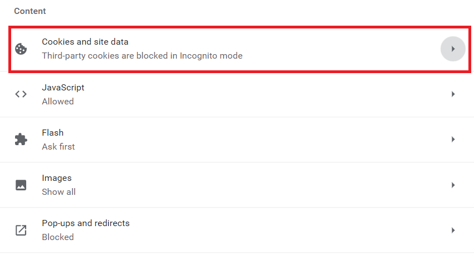Click the Images 'Show all' status text
The image size is (474, 254).
[x=59, y=192]
